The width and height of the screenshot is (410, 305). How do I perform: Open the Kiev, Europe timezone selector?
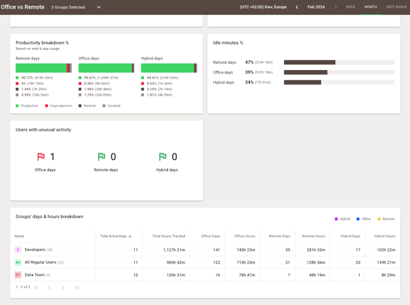[x=263, y=7]
